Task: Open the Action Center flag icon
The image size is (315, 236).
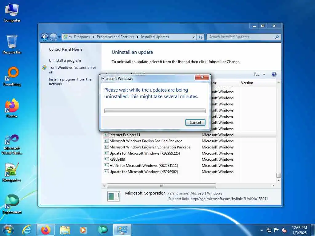Action: (x=277, y=230)
